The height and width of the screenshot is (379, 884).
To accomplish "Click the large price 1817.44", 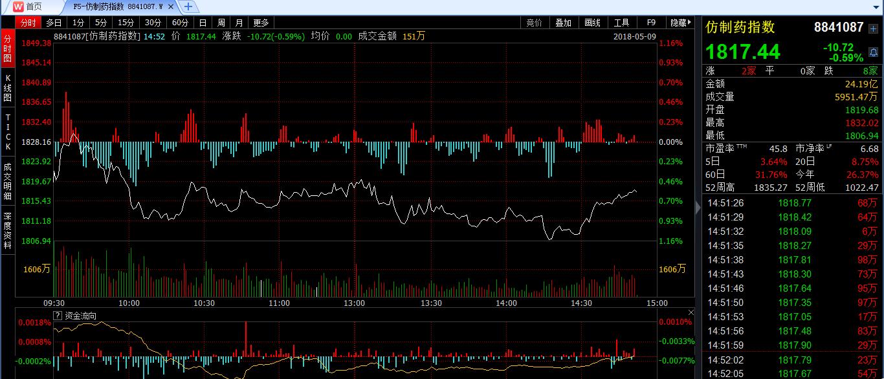I will (743, 52).
